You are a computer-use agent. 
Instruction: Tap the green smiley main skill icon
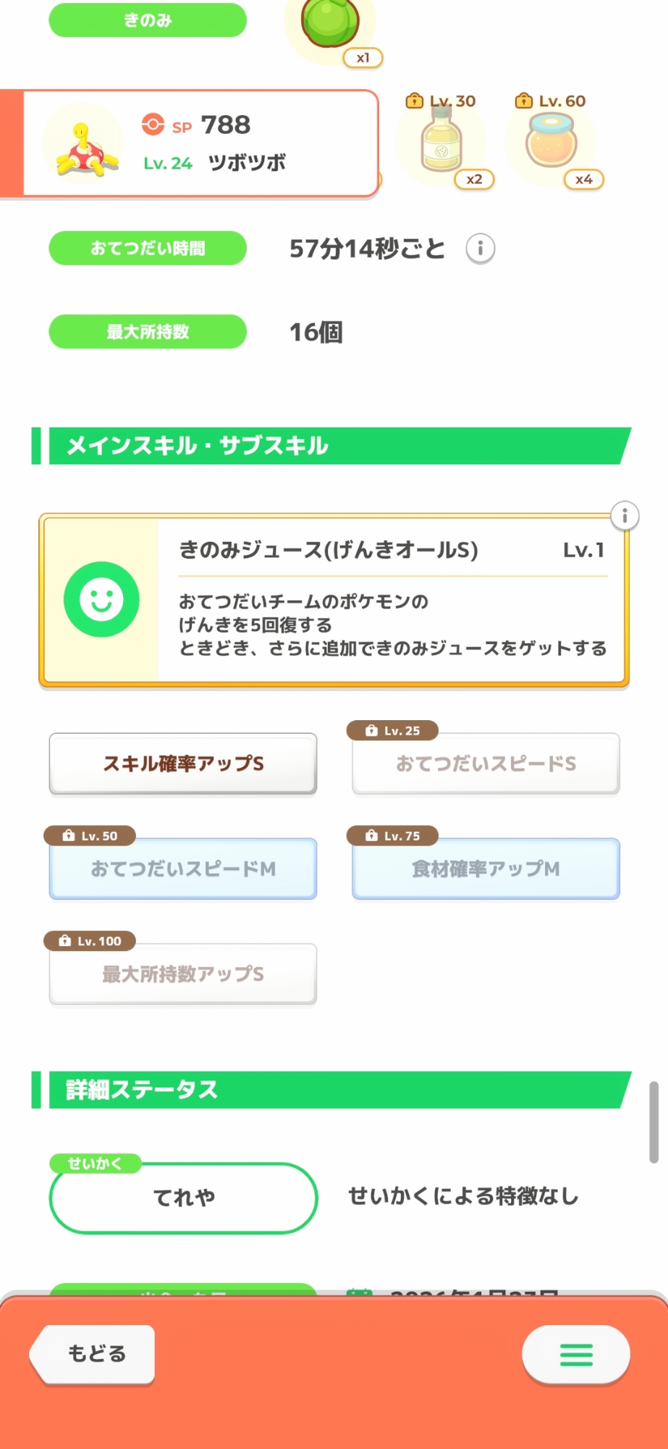pyautogui.click(x=101, y=599)
